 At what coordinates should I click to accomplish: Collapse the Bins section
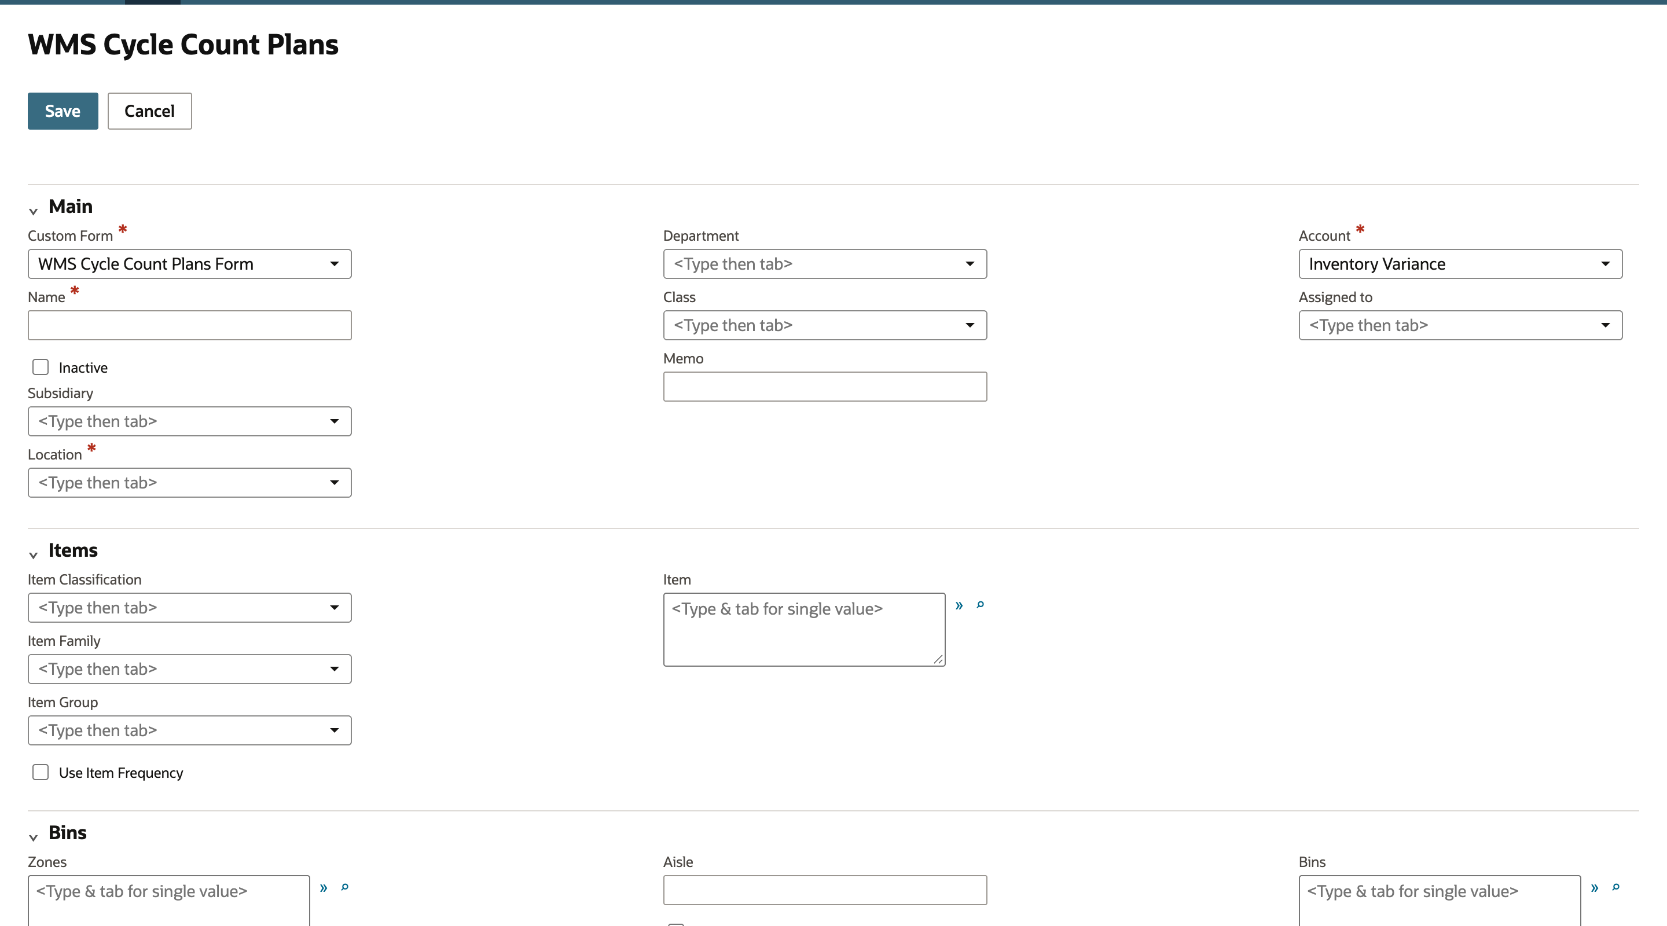(x=33, y=837)
